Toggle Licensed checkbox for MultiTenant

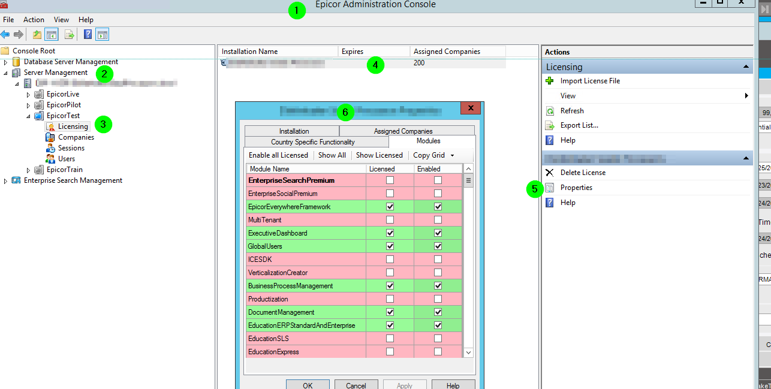(390, 220)
